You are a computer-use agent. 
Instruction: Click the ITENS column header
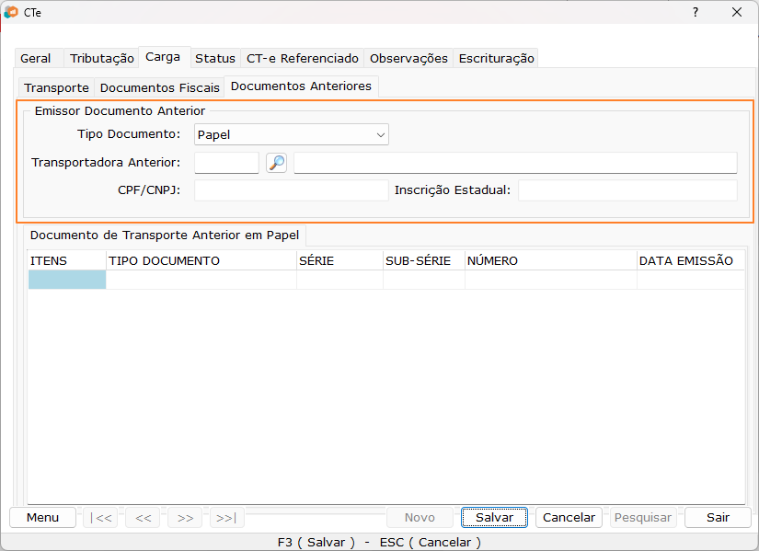67,260
